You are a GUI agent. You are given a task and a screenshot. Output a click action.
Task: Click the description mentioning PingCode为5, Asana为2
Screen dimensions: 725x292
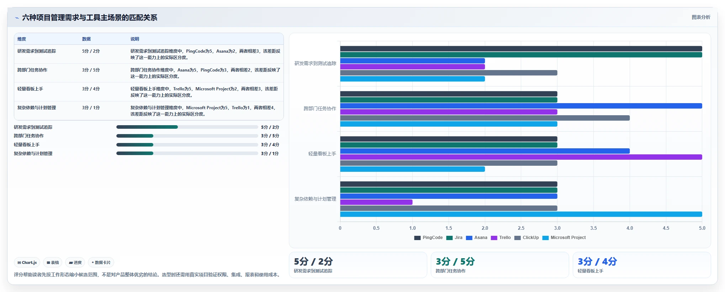point(205,54)
